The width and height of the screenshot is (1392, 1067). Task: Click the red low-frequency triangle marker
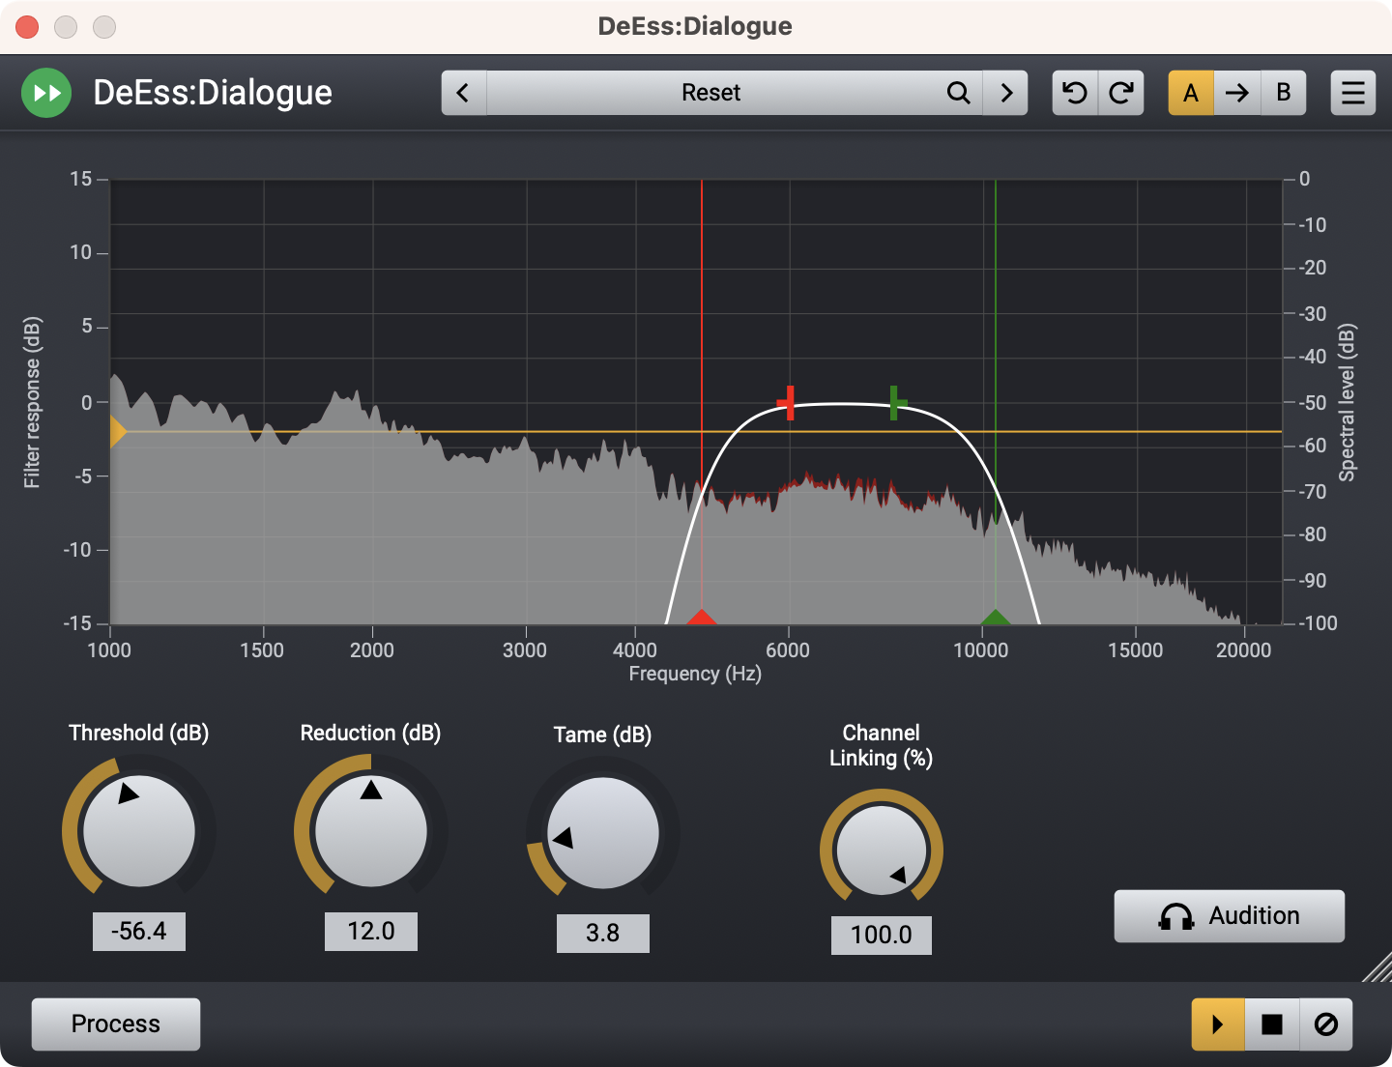pos(702,617)
